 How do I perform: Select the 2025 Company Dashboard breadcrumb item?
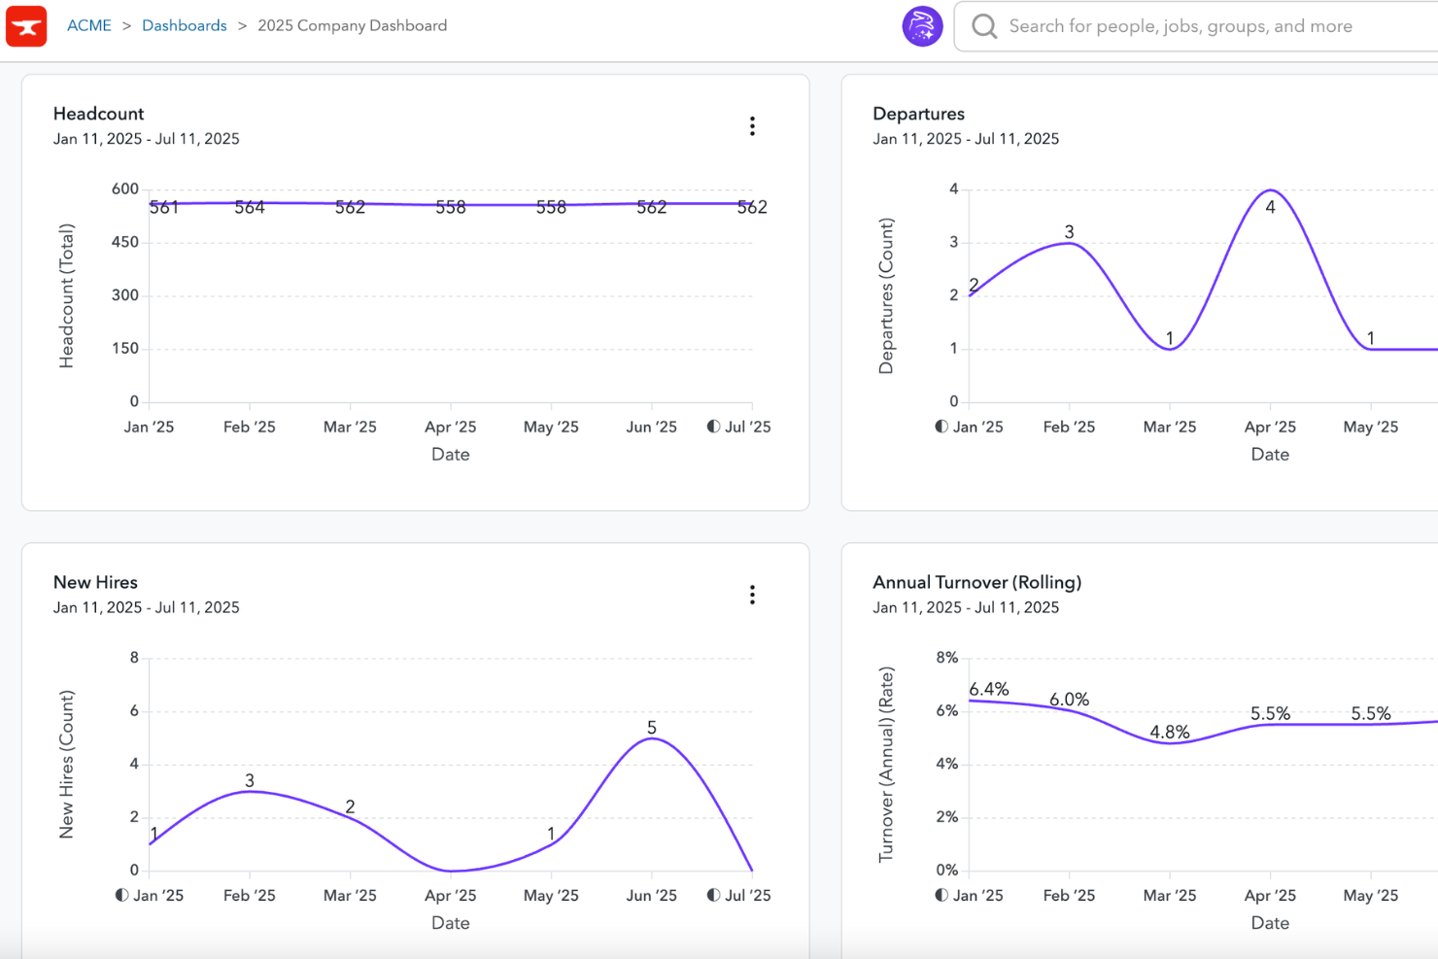click(352, 25)
